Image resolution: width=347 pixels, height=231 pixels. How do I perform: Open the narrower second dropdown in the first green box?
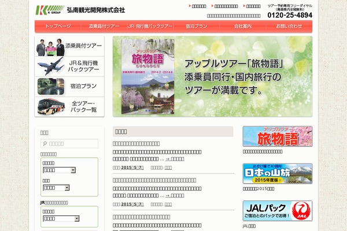[x=56, y=188]
